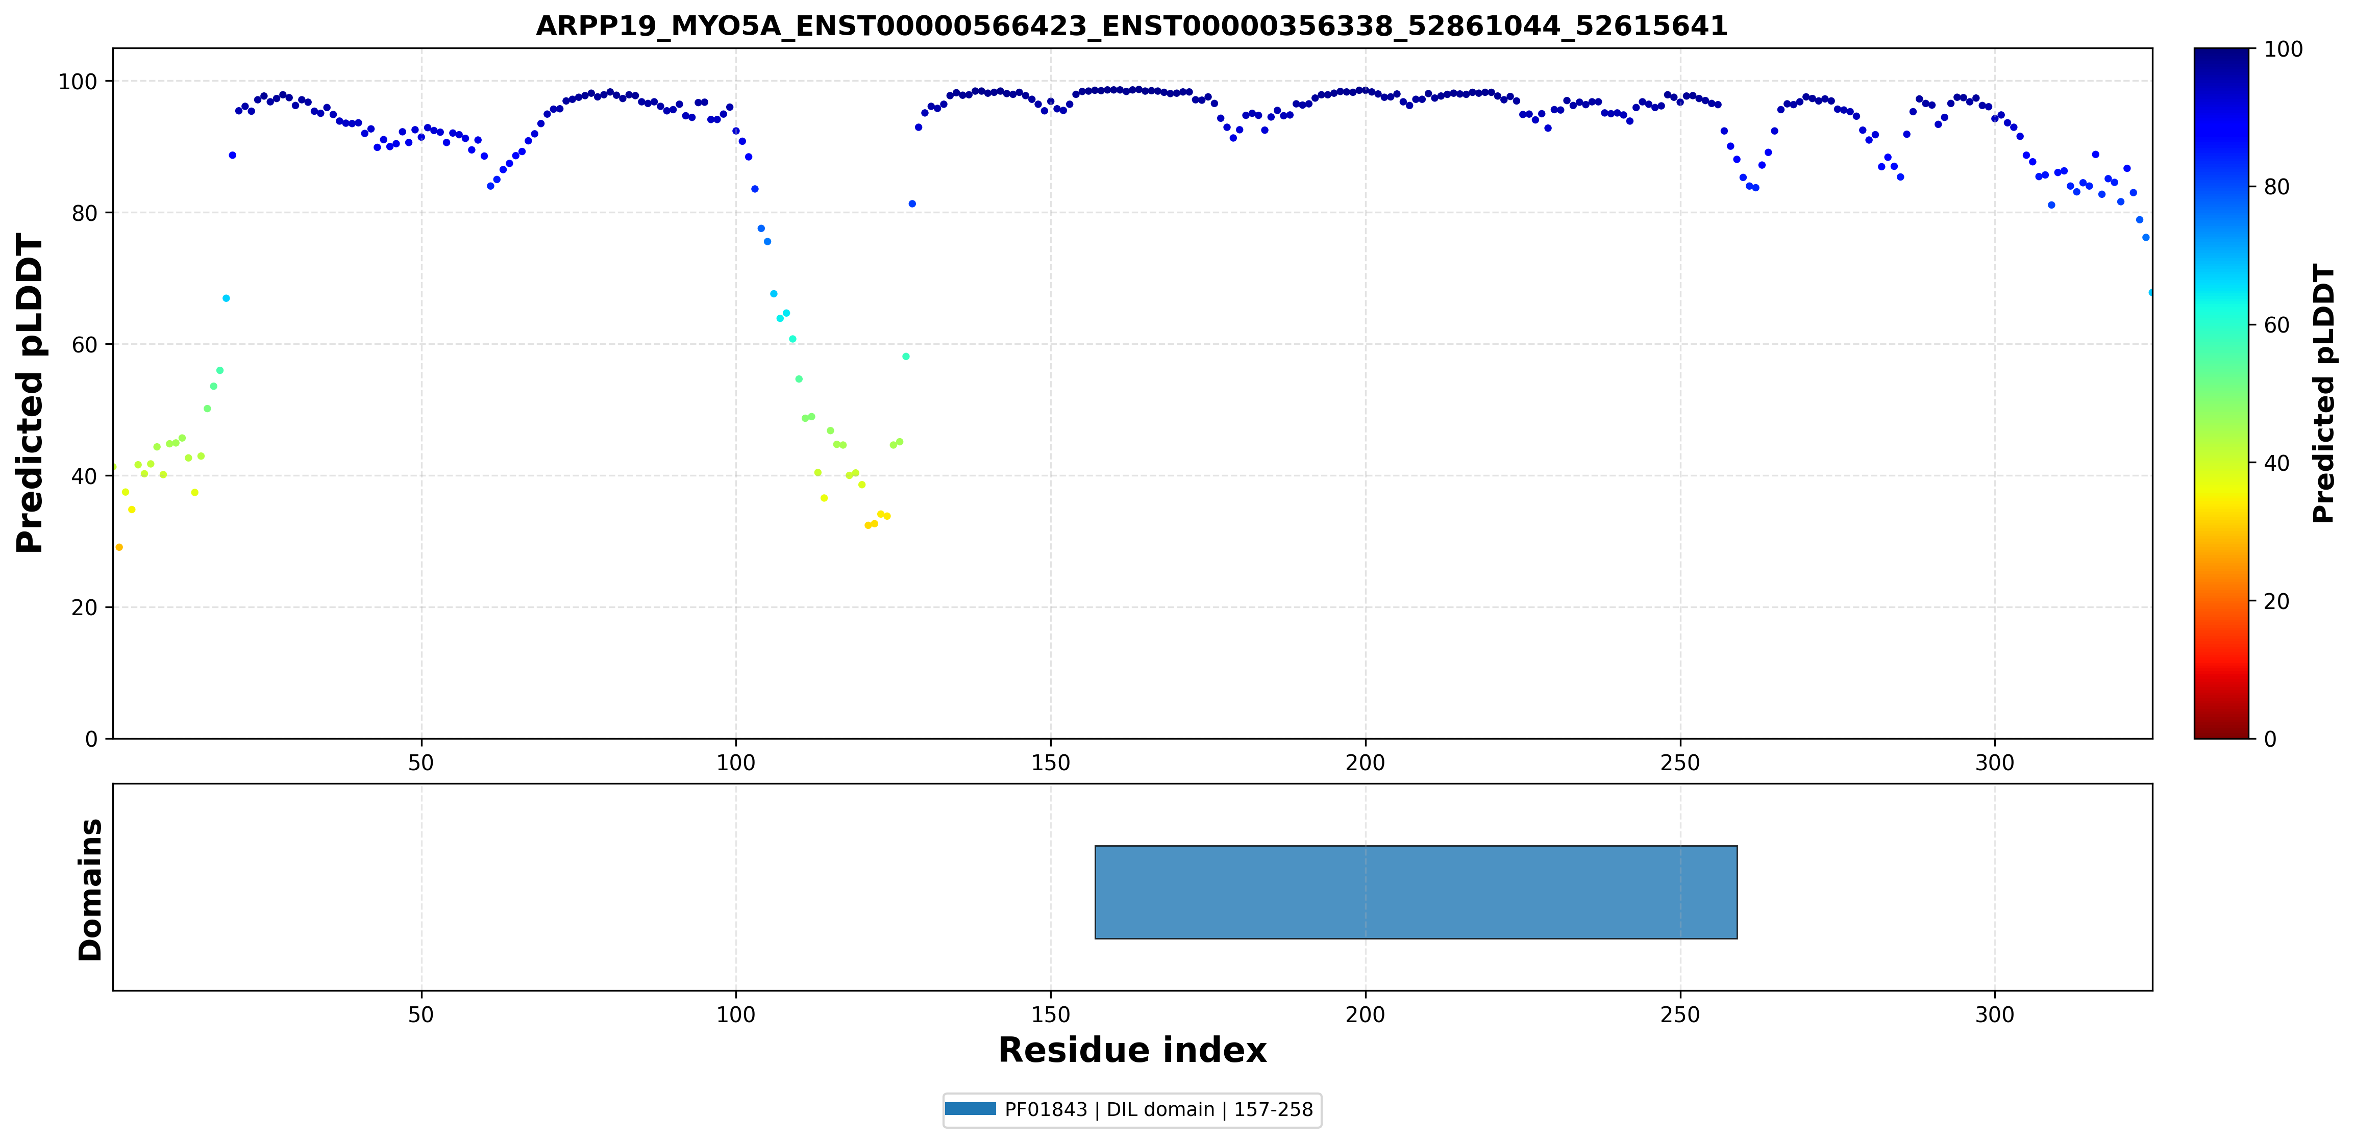Click the orange lowest-pLDDT point near residue 2
Image resolution: width=2354 pixels, height=1143 pixels.
point(119,547)
